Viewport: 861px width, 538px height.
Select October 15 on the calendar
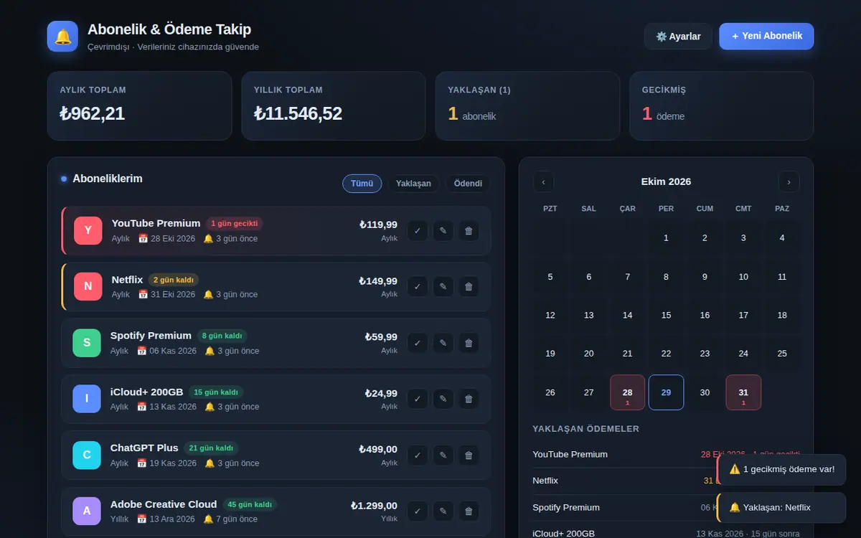tap(667, 315)
